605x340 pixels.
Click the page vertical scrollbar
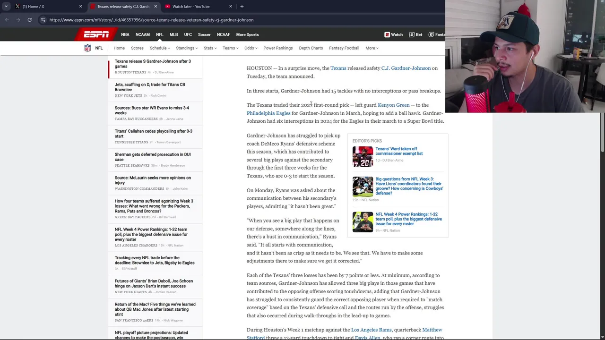[x=602, y=132]
